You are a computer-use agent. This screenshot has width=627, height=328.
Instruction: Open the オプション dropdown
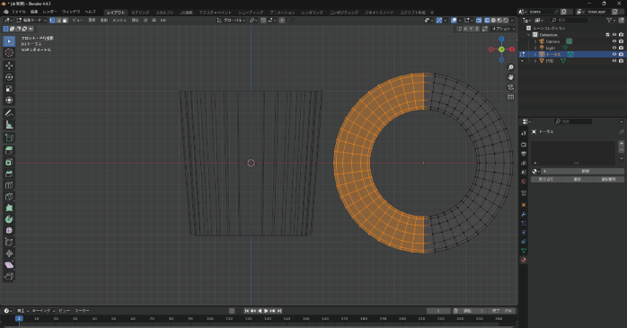coord(503,29)
